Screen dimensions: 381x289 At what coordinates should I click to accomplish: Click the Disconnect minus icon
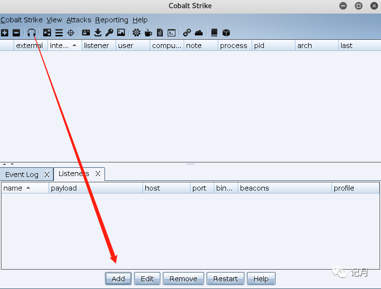17,32
